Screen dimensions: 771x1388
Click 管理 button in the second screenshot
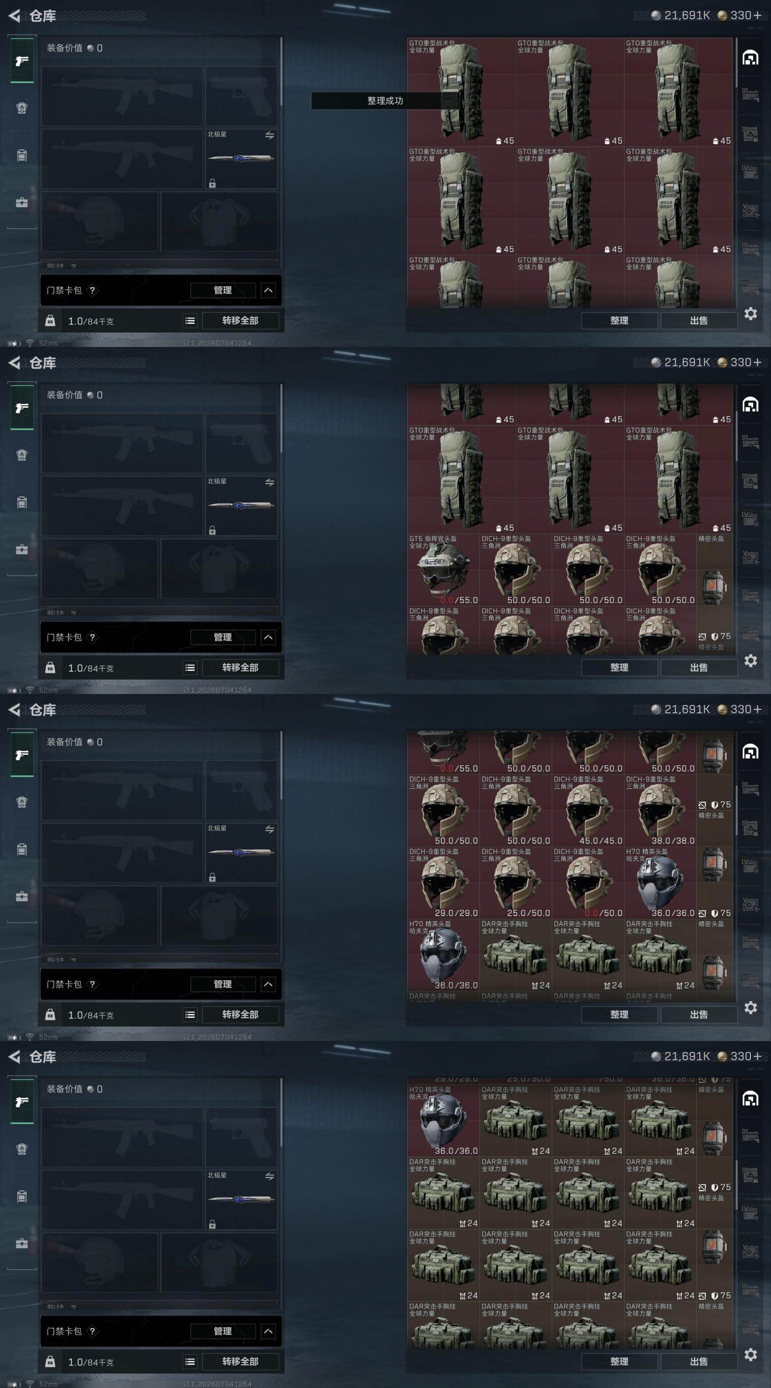pos(223,638)
